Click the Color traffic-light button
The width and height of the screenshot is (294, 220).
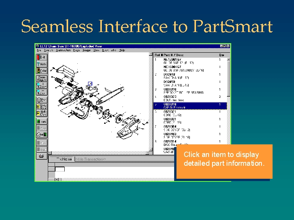[42, 71]
